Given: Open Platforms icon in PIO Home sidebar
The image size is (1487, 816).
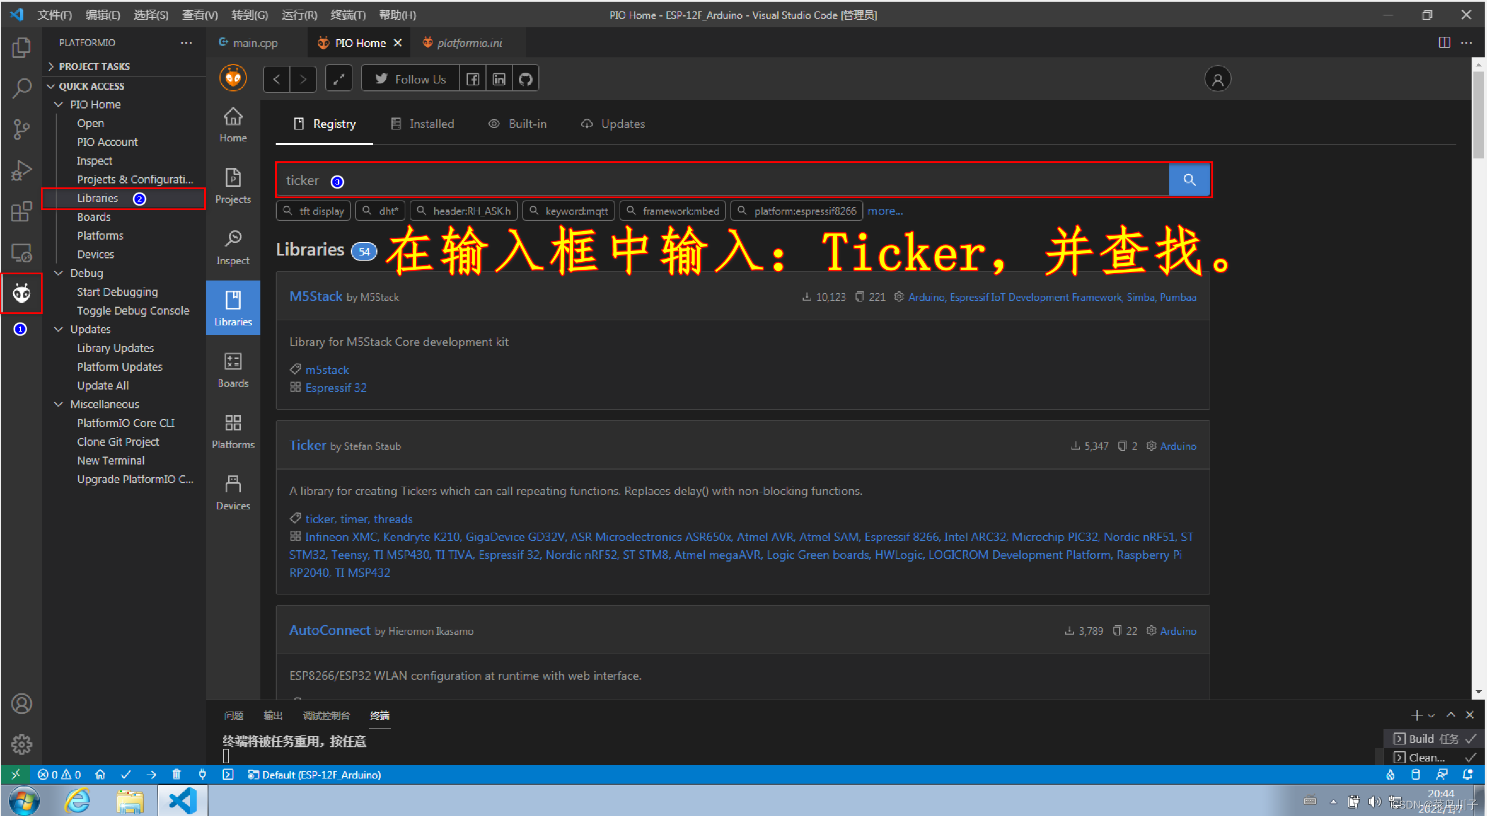Looking at the screenshot, I should pyautogui.click(x=232, y=431).
